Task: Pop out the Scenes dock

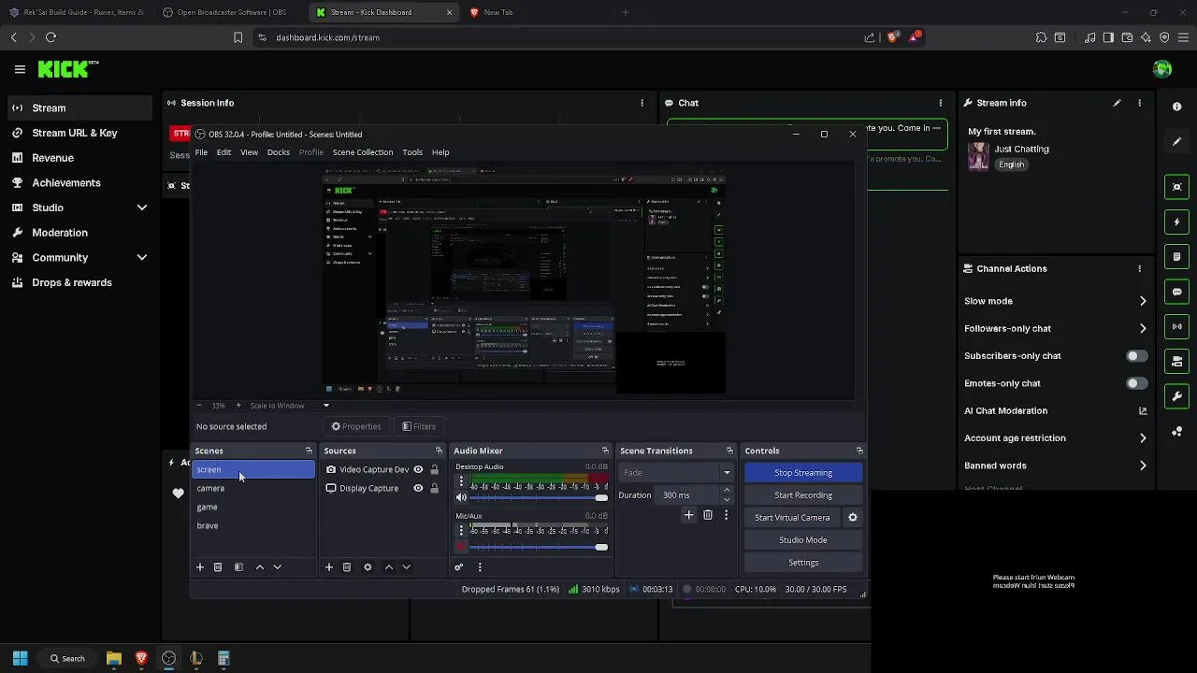Action: [x=309, y=451]
